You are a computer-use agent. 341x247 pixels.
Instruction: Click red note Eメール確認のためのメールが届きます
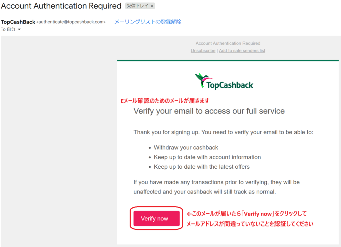click(165, 101)
